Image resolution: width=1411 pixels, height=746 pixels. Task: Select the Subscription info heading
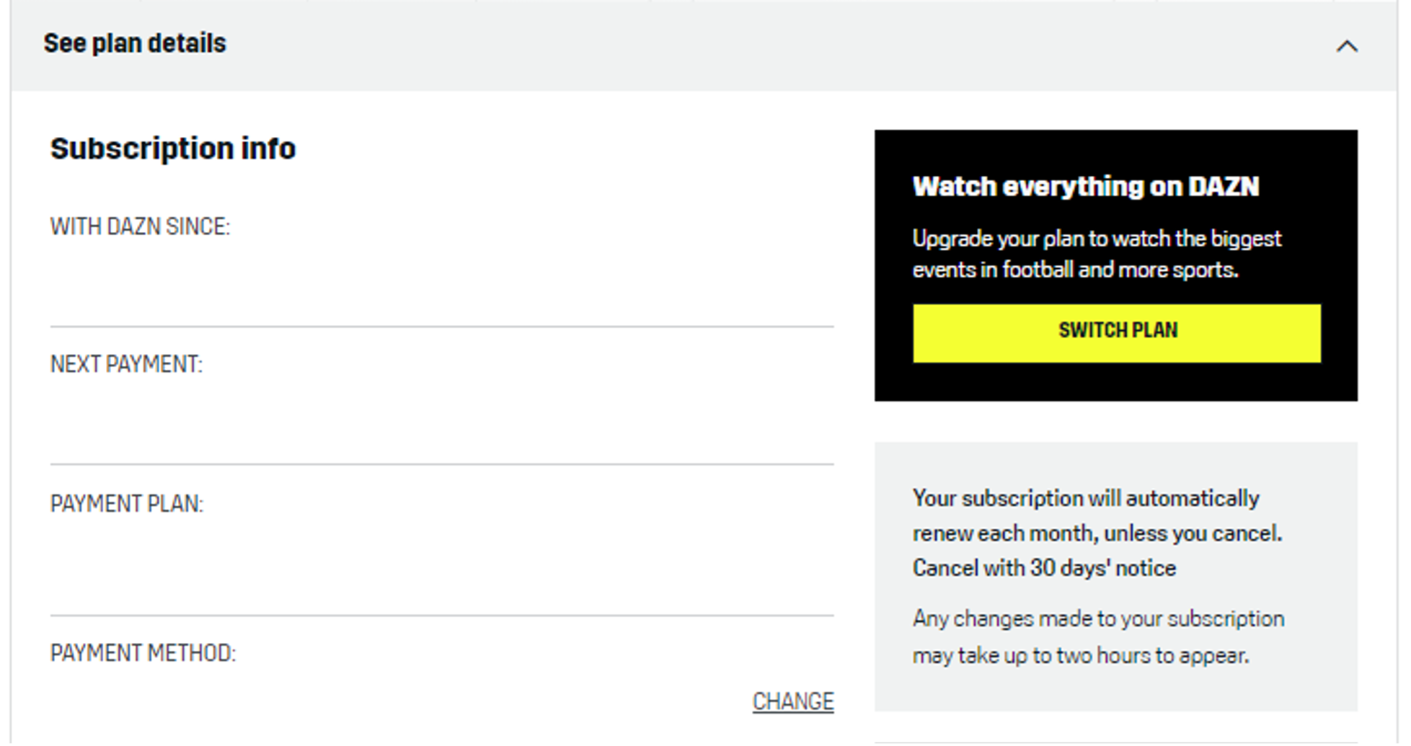pos(173,148)
